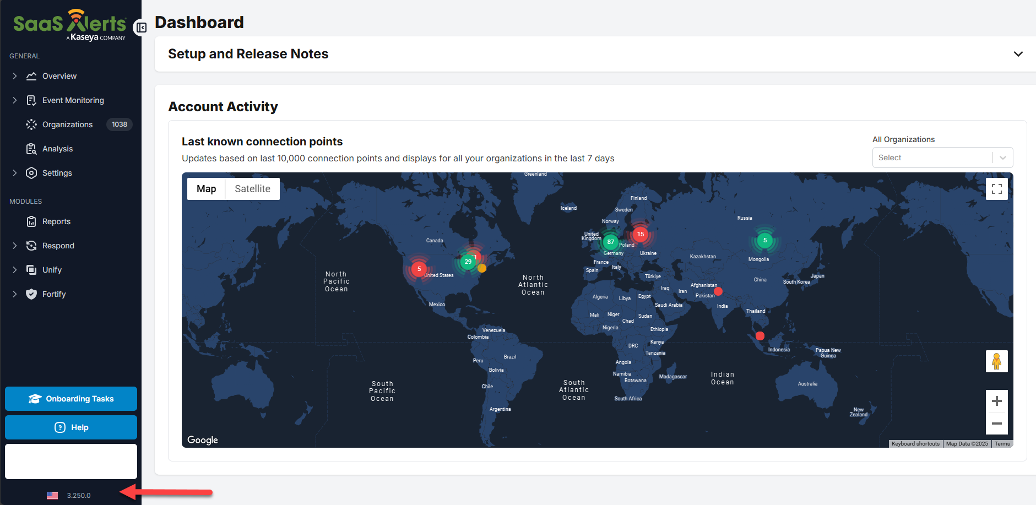Expand the Settings menu chevron
Image resolution: width=1036 pixels, height=505 pixels.
(x=15, y=173)
